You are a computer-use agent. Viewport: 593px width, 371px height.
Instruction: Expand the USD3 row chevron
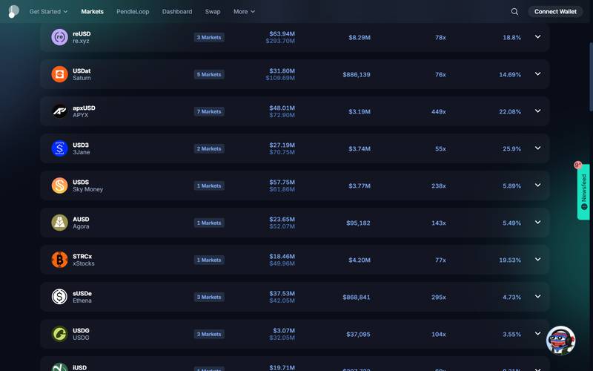(x=537, y=148)
